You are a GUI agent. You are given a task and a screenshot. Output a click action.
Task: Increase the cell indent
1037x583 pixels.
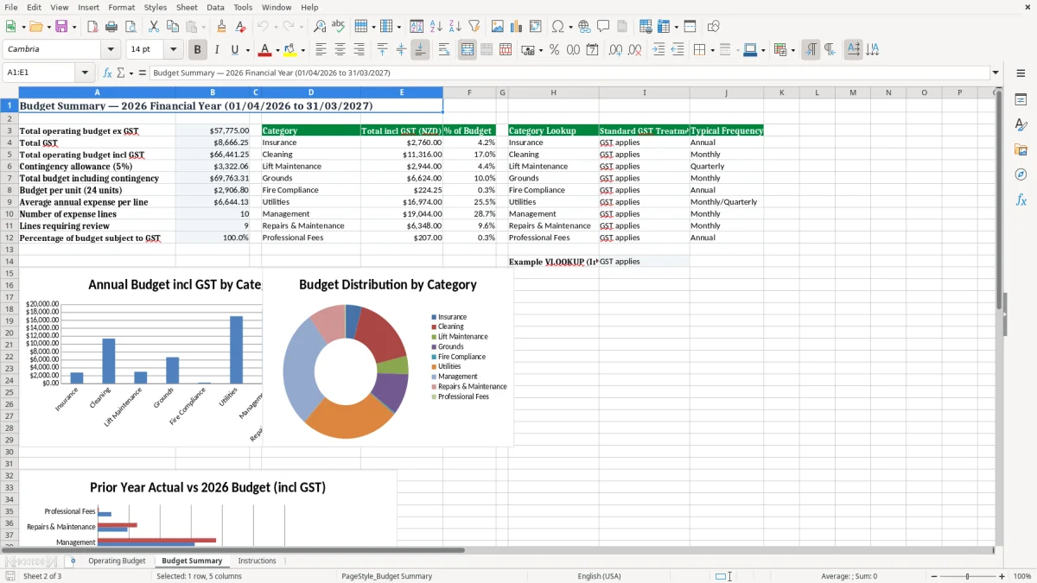[658, 49]
